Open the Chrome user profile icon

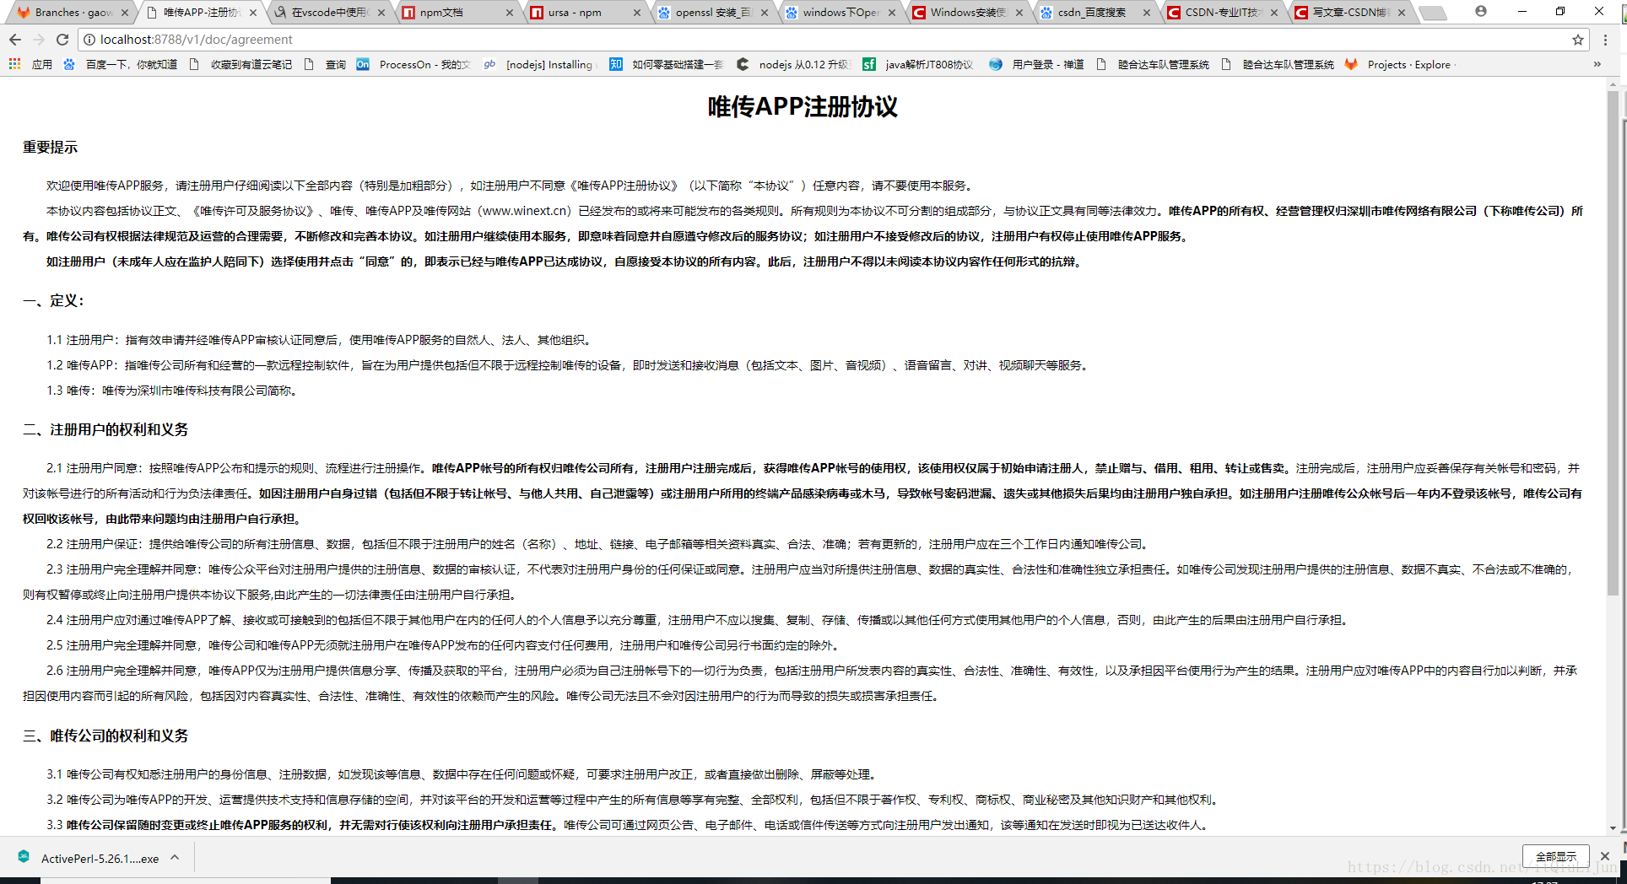point(1481,11)
